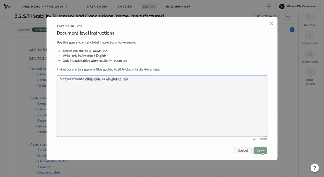
Task: Close the Edit Template dialog
Action: point(271,23)
